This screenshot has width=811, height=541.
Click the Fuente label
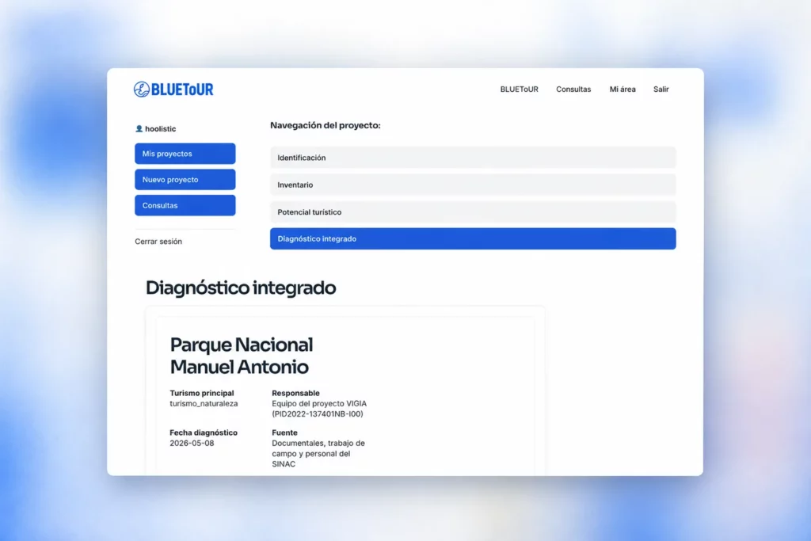coord(284,432)
